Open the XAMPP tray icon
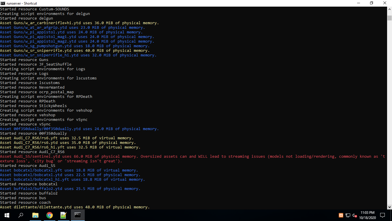This screenshot has height=221, width=392. point(341,215)
